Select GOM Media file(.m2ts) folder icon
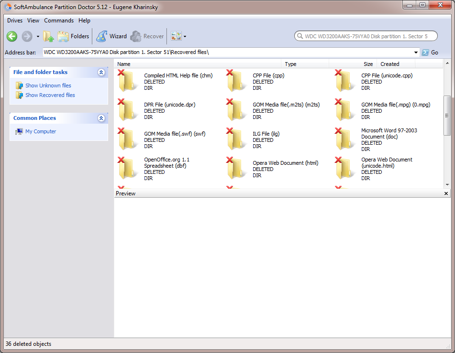 click(x=235, y=110)
